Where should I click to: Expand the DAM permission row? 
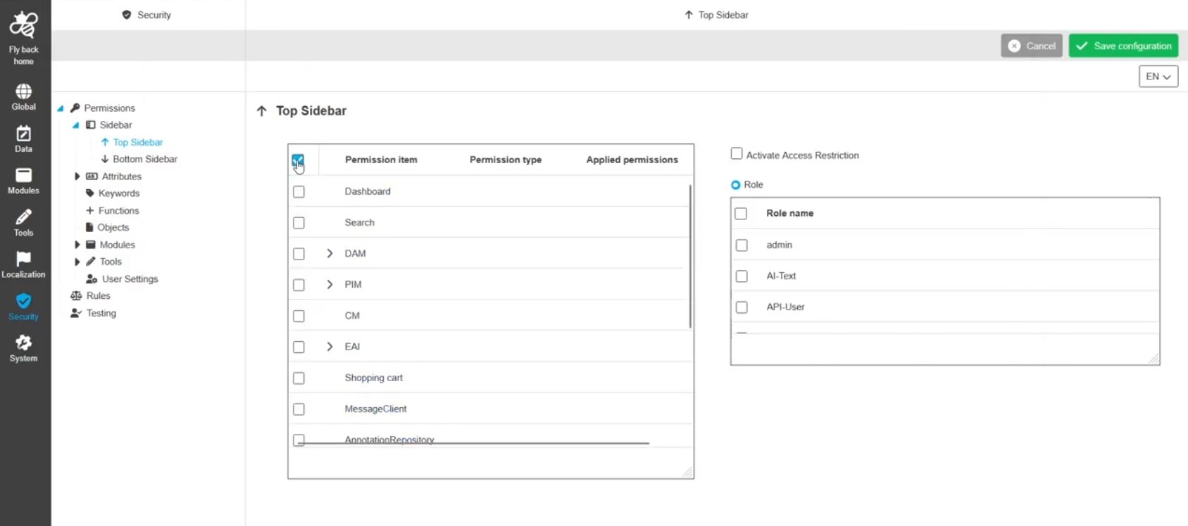pos(330,254)
